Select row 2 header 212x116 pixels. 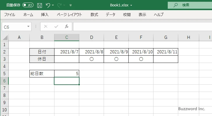coord(4,52)
